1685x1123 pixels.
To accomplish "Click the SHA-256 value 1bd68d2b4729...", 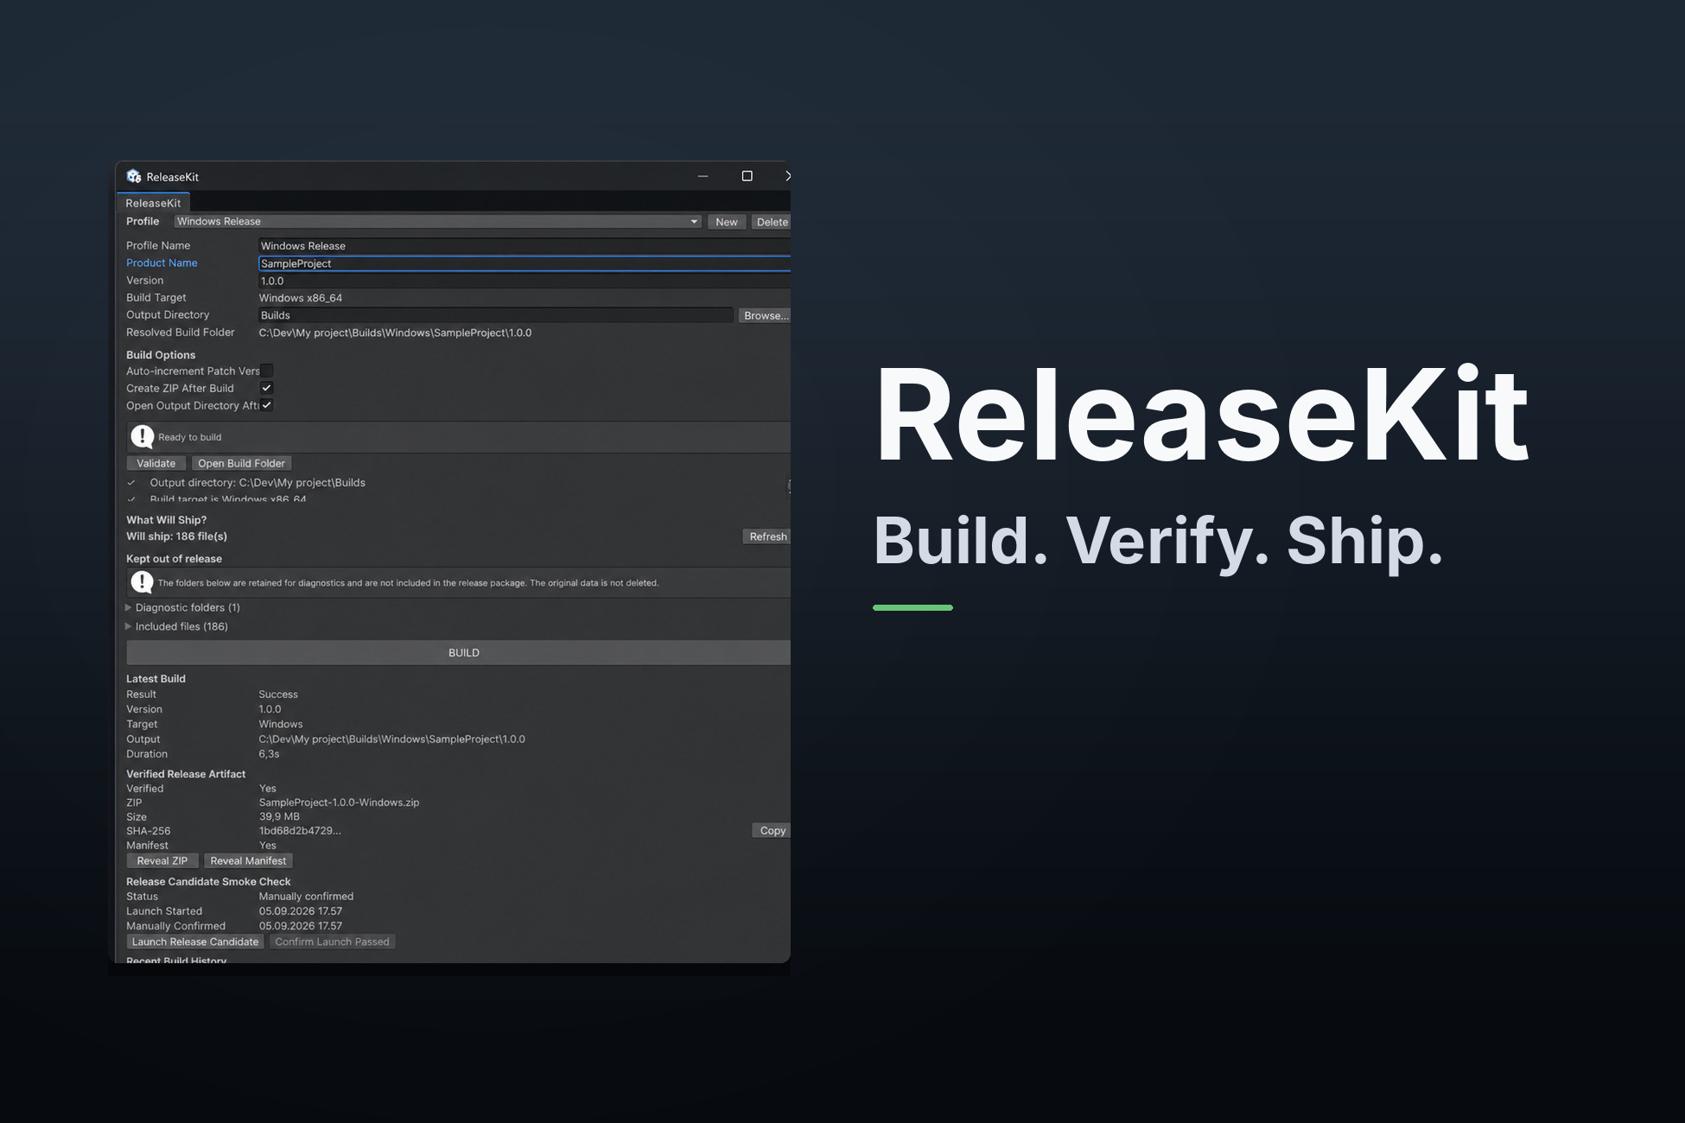I will 300,831.
